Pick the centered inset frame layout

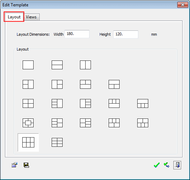pyautogui.click(x=28, y=123)
